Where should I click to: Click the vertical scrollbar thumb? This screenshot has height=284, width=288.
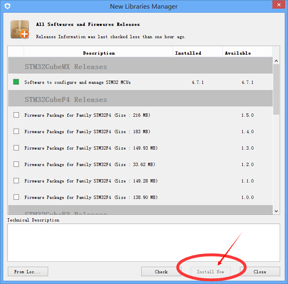(276, 89)
